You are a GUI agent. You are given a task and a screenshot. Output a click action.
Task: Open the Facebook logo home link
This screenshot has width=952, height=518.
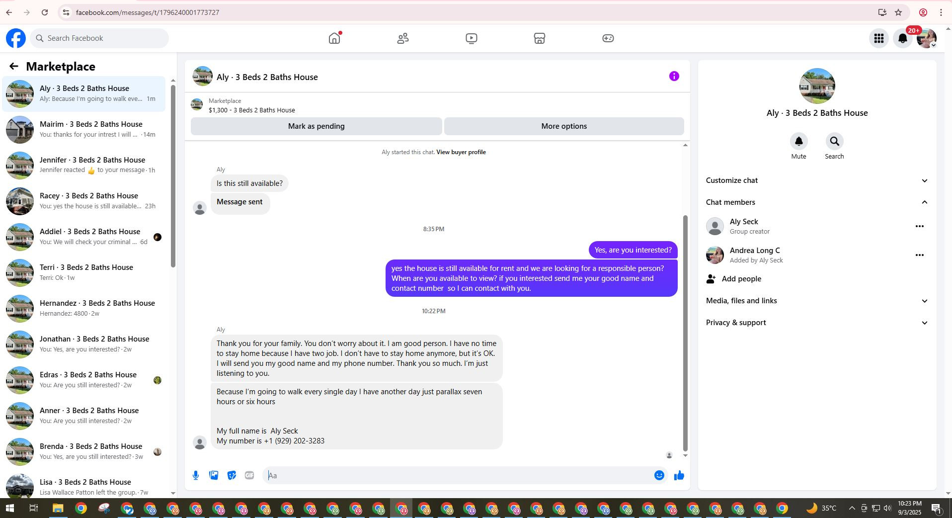[x=16, y=38]
